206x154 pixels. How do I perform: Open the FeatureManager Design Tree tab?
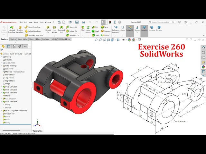3,46
